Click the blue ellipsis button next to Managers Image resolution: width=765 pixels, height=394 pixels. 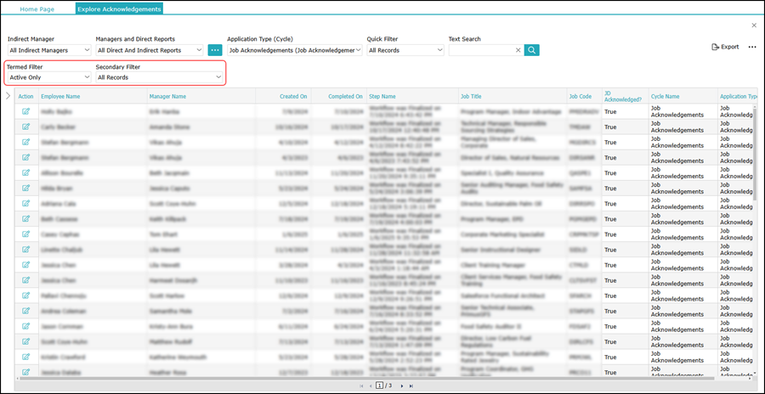[215, 50]
